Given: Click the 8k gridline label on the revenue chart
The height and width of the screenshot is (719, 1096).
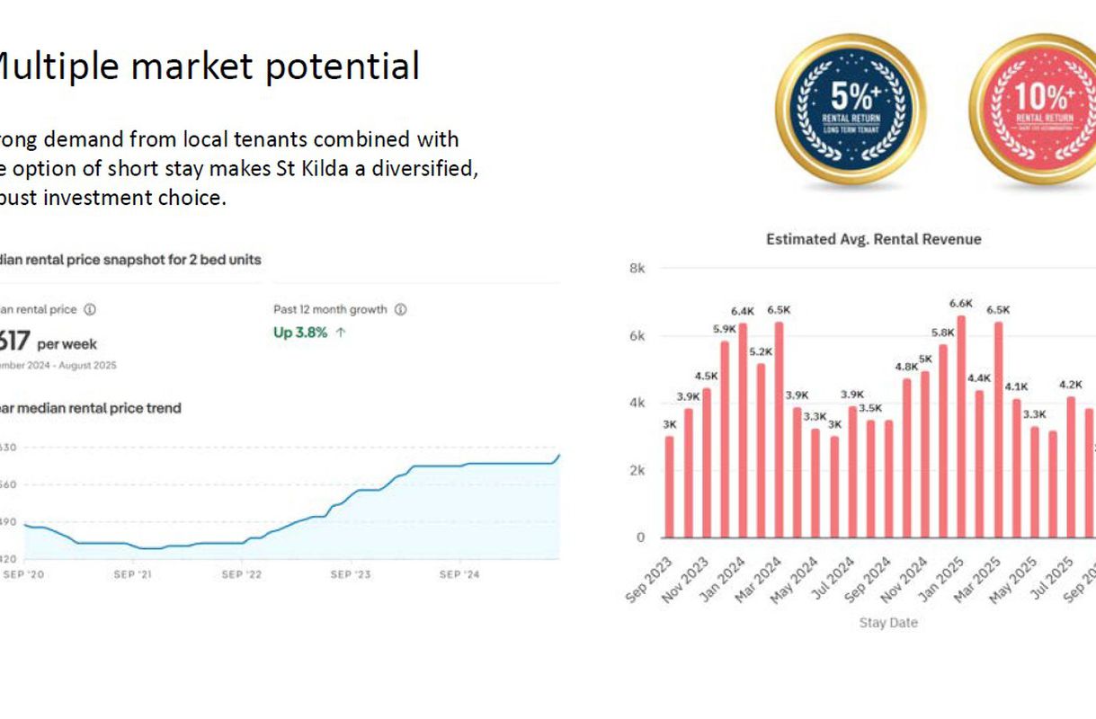Looking at the screenshot, I should (x=637, y=268).
